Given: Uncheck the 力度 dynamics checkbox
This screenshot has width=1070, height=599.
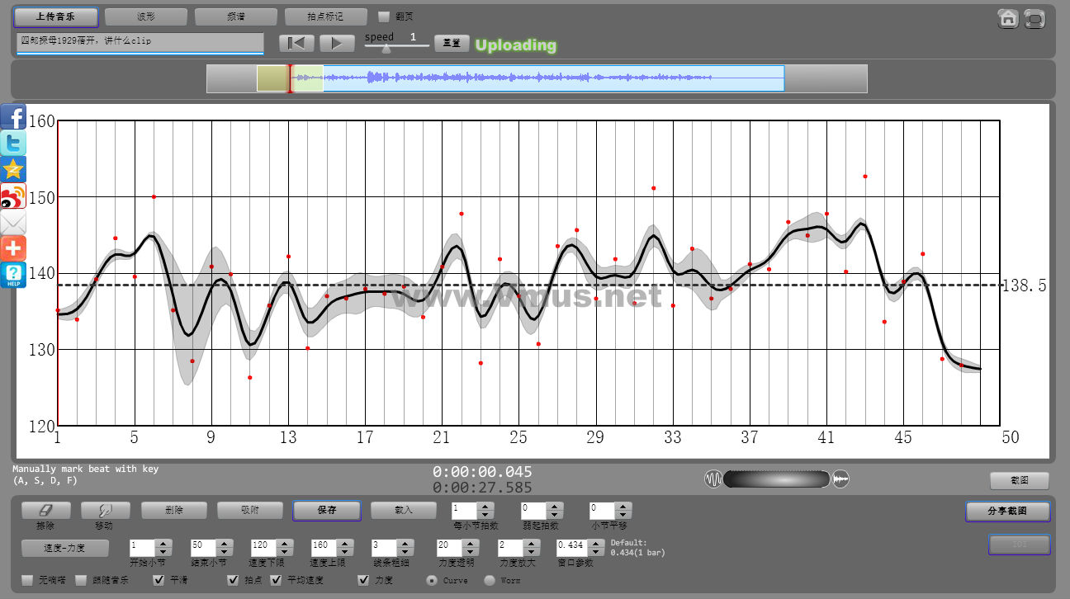Looking at the screenshot, I should pyautogui.click(x=363, y=580).
